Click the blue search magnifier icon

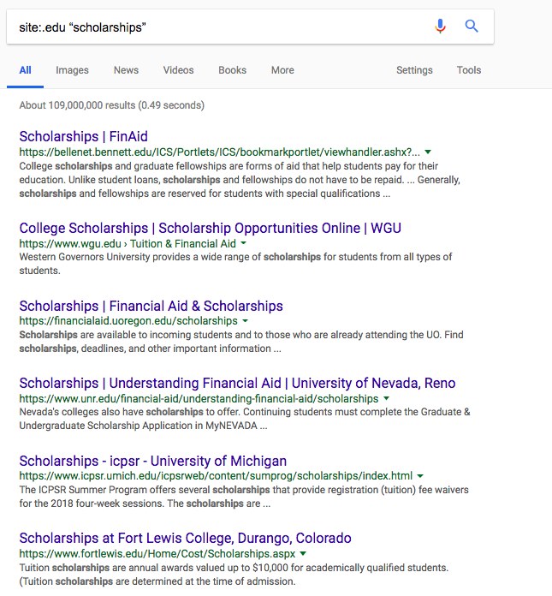tap(472, 27)
